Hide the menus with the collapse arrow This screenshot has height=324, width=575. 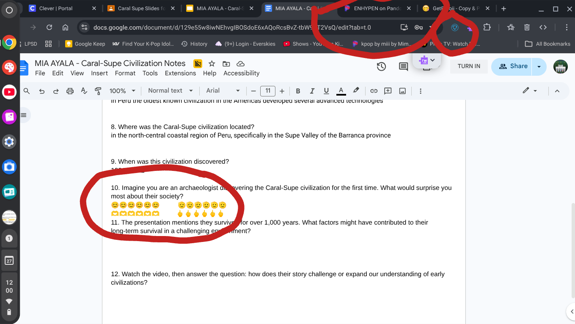pos(557,91)
